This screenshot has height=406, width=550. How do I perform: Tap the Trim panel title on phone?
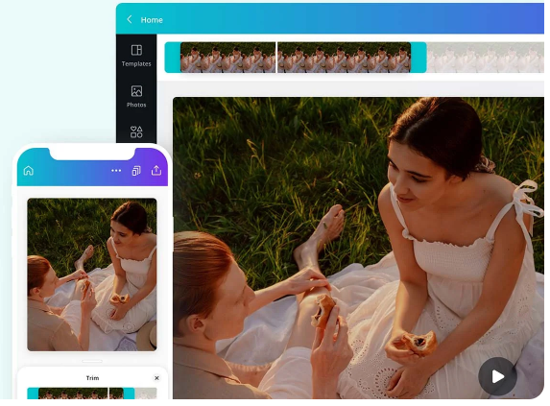pos(92,378)
